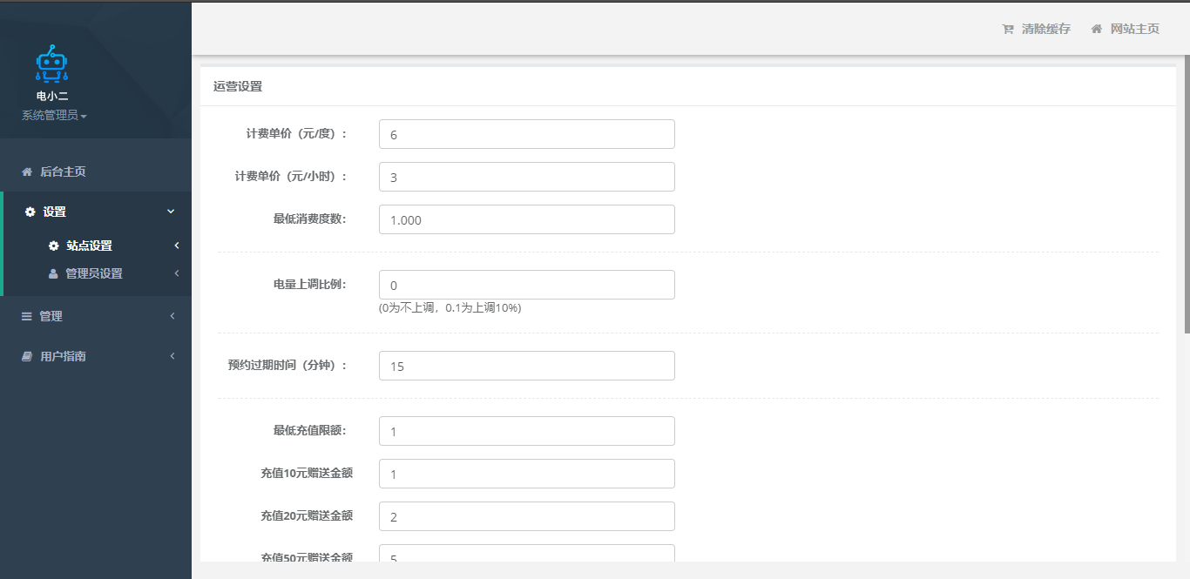Viewport: 1190px width, 579px height.
Task: Expand the 管理 menu arrow
Action: (x=172, y=316)
